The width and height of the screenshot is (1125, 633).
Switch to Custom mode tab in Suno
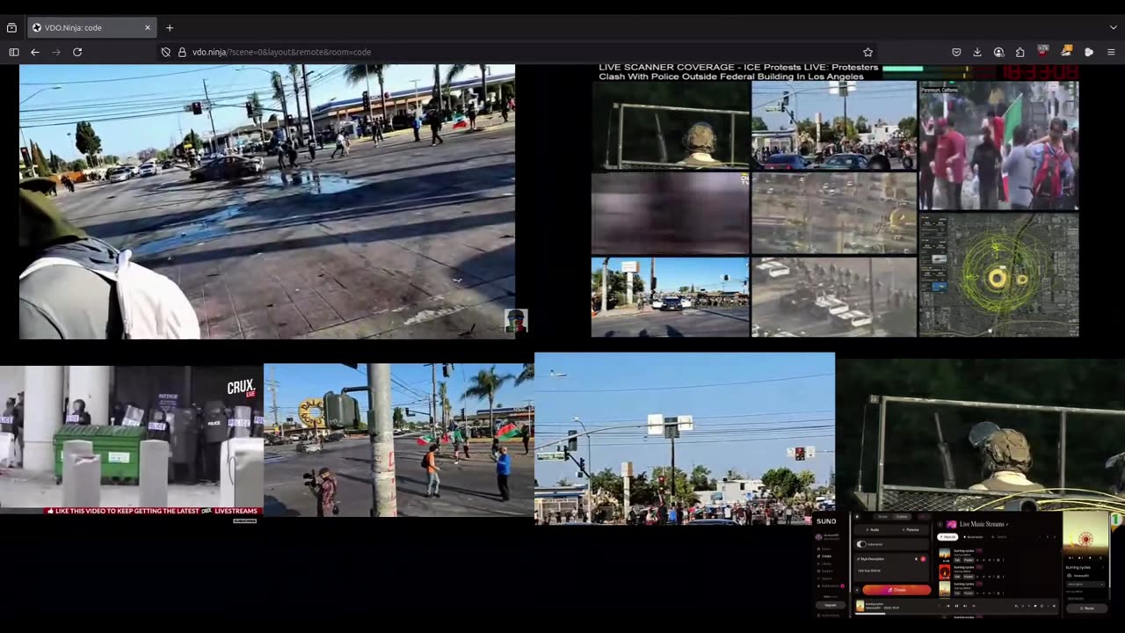902,517
